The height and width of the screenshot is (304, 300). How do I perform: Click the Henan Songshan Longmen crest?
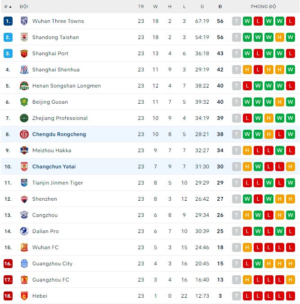(24, 86)
